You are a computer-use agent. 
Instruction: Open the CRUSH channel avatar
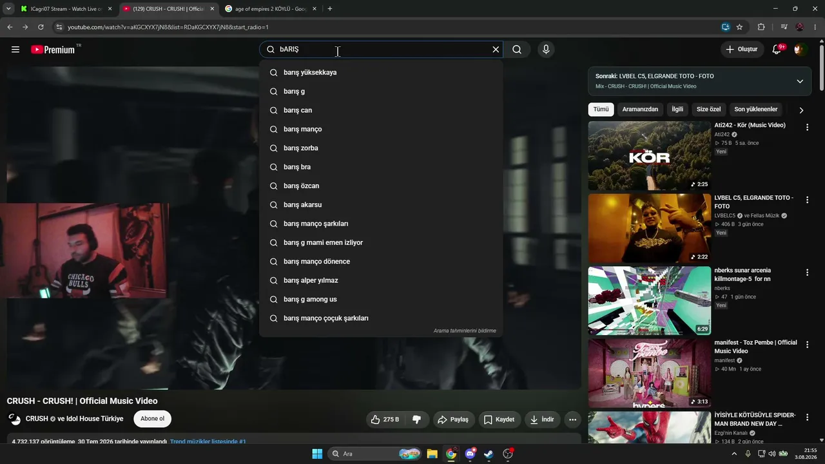point(14,419)
